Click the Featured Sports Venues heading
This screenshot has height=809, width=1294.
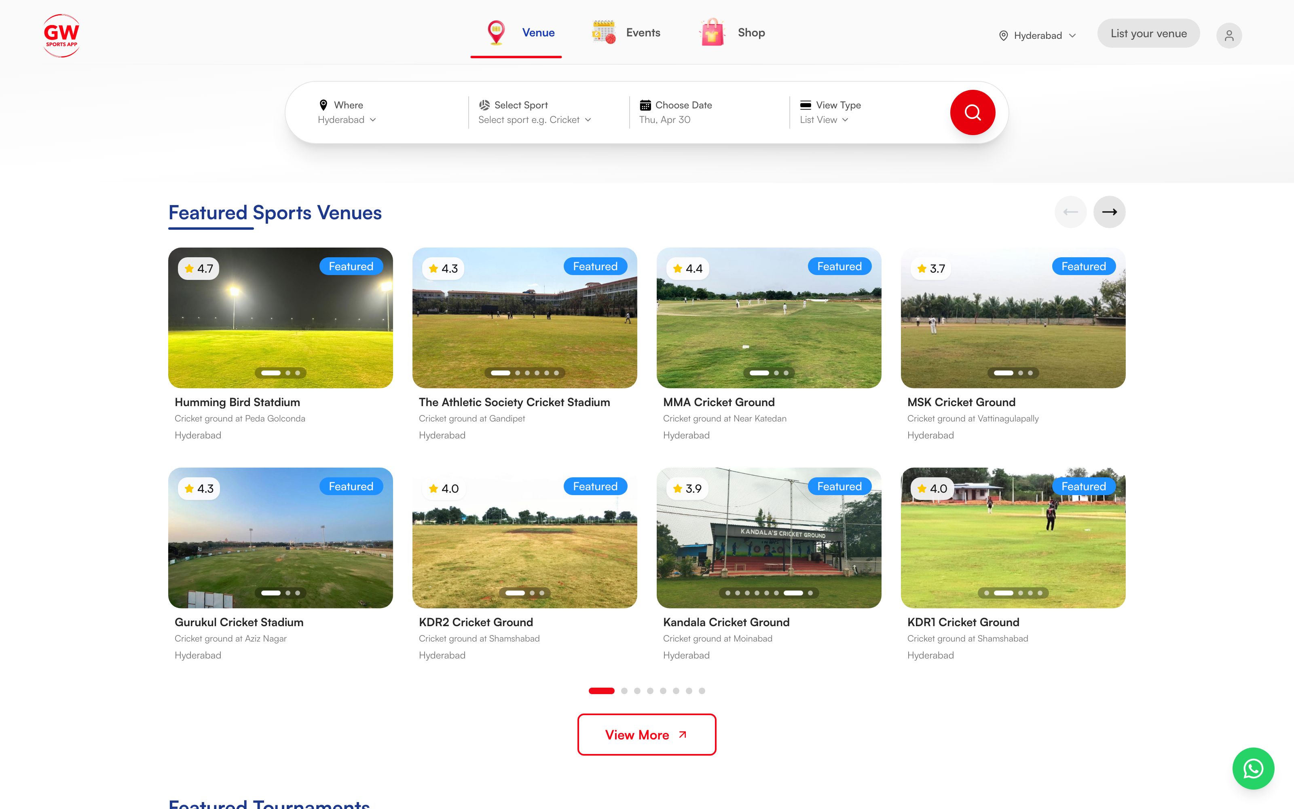pyautogui.click(x=275, y=213)
